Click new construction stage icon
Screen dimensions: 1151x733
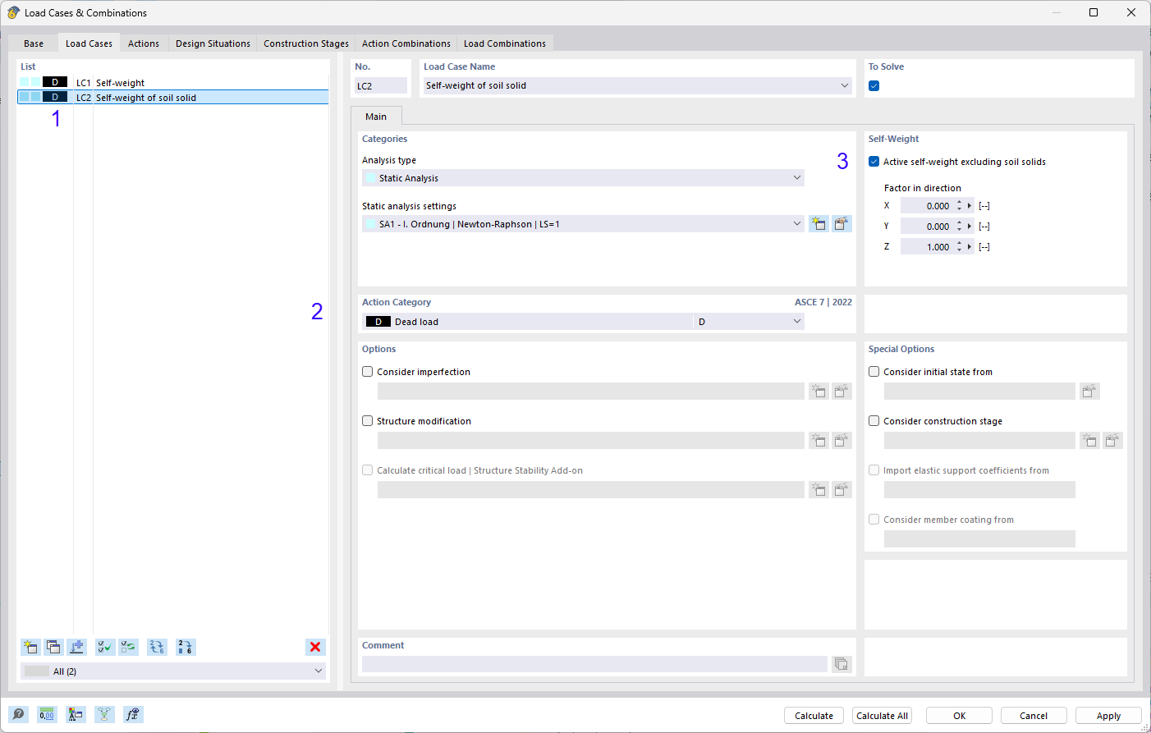coord(1089,441)
